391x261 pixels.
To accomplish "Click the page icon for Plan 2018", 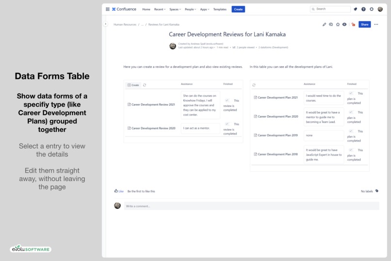I will click(255, 154).
